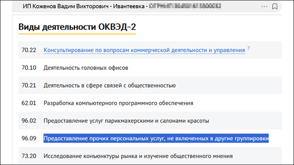294x165 pixels.
Task: Click the code 70.21
Action: point(29,85)
